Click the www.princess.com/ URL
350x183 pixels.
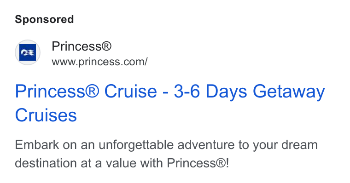tap(99, 62)
